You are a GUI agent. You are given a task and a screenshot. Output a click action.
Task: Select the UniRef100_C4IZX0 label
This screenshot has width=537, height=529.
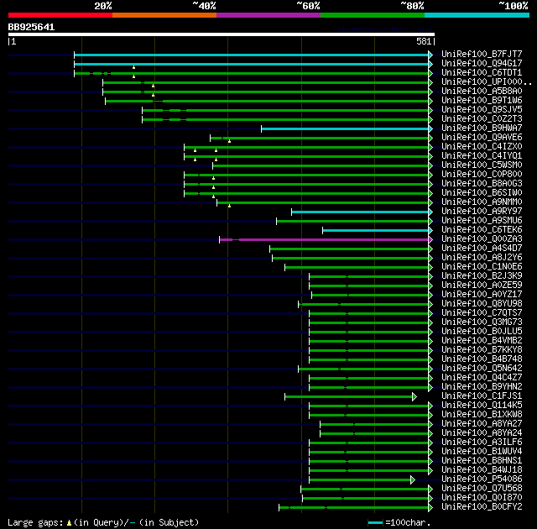coord(482,147)
